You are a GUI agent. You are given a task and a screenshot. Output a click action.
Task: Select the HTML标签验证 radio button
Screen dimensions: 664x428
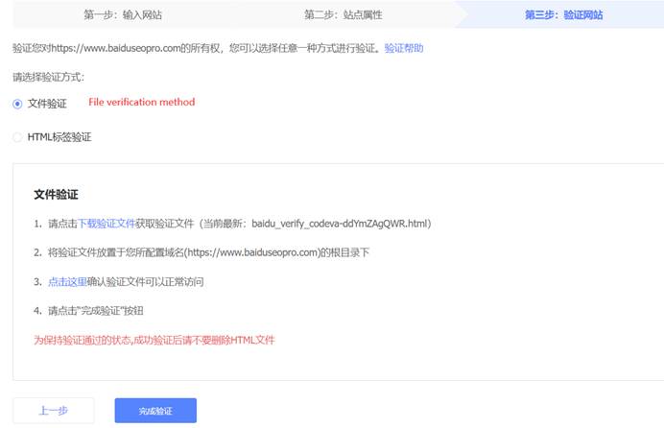[17, 137]
